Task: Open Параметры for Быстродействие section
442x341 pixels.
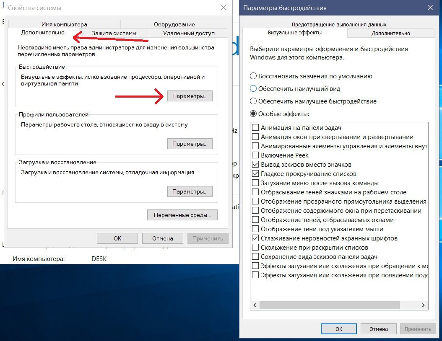Action: tap(190, 96)
